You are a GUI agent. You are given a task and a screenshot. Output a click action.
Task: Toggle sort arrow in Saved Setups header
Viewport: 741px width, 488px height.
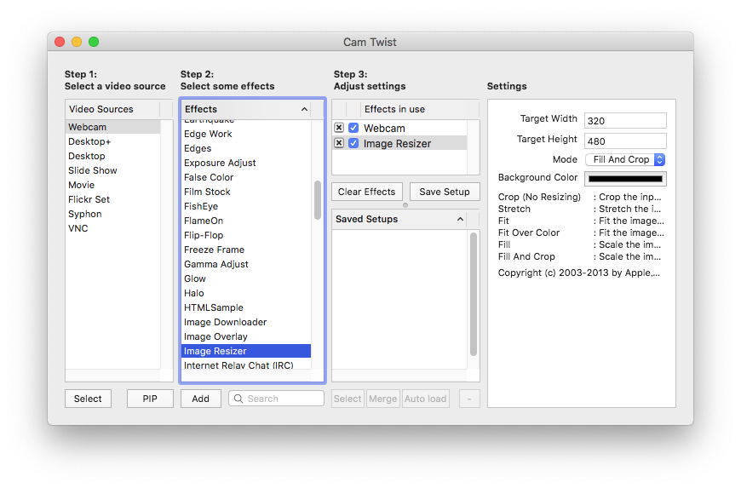(460, 219)
